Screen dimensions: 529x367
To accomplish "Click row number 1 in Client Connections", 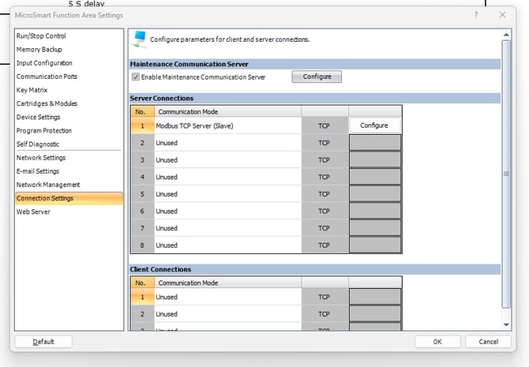I will (x=142, y=297).
